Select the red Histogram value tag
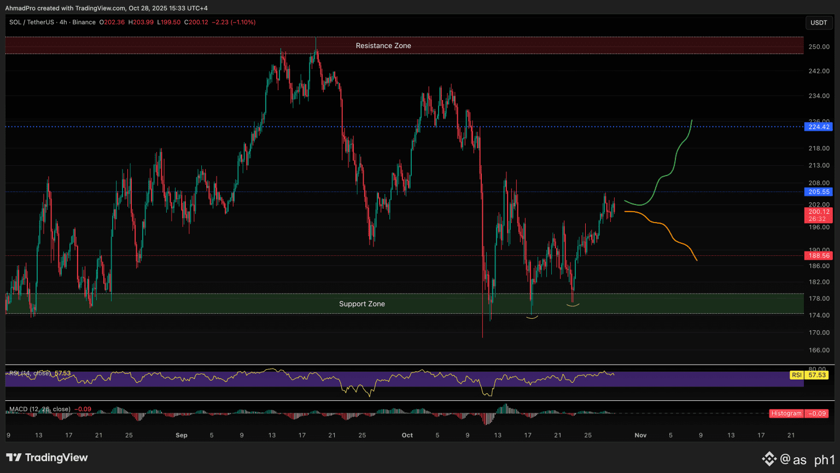The image size is (840, 473). tap(798, 413)
